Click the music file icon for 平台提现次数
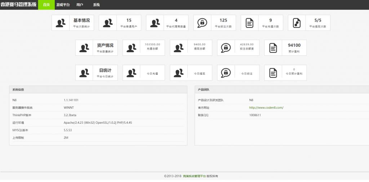Image resolution: width=369 pixels, height=182 pixels. [x=297, y=23]
